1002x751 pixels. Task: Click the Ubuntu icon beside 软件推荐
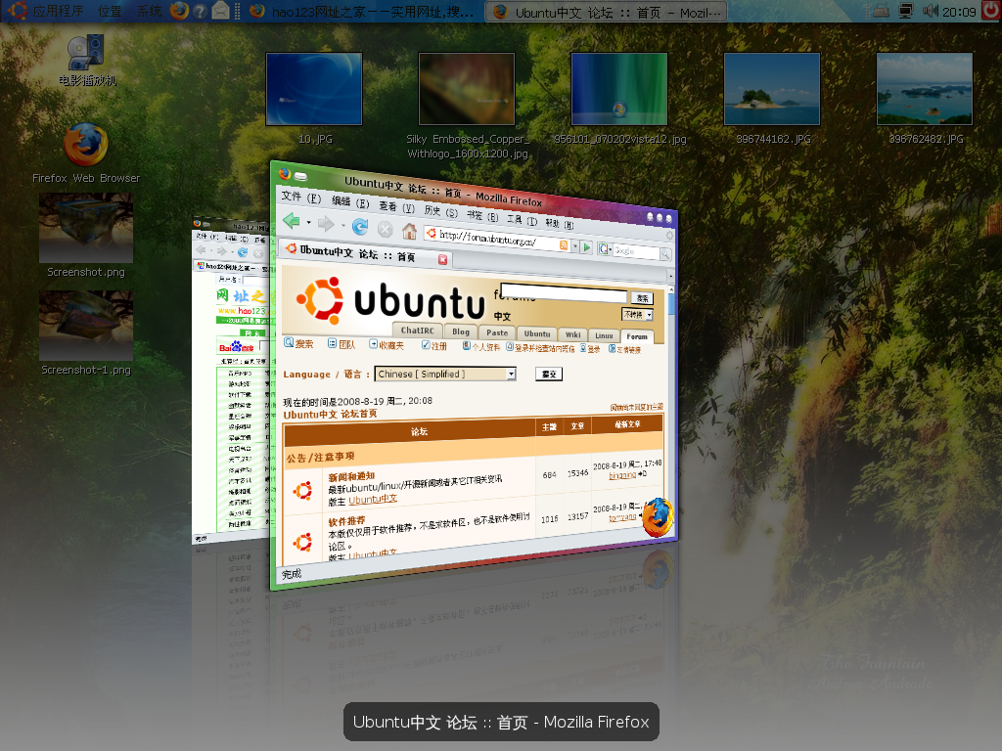[x=302, y=542]
